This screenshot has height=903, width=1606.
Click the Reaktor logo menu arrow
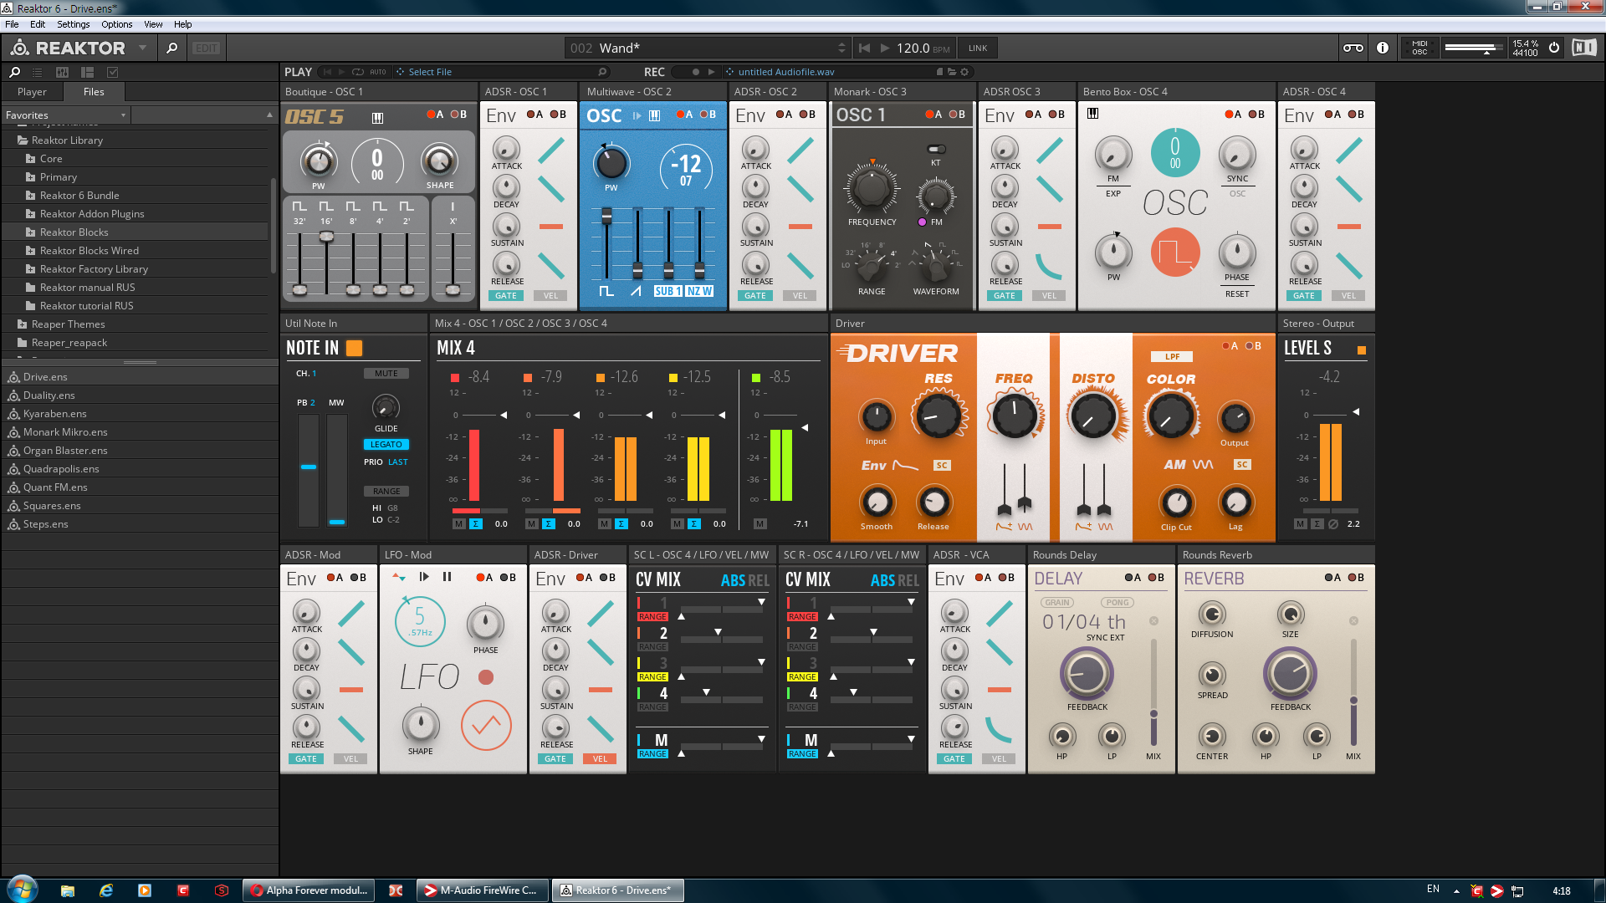click(142, 48)
